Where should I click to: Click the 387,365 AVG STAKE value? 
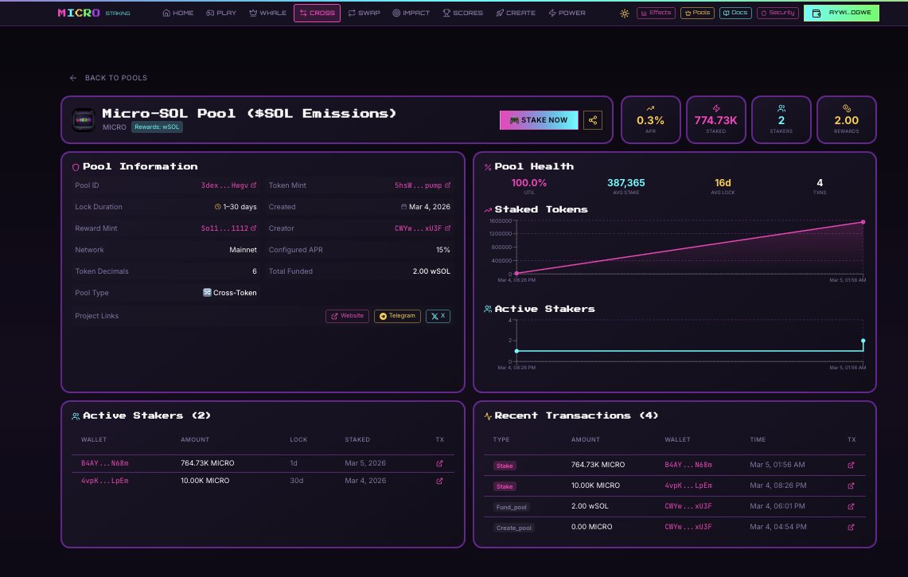click(626, 182)
